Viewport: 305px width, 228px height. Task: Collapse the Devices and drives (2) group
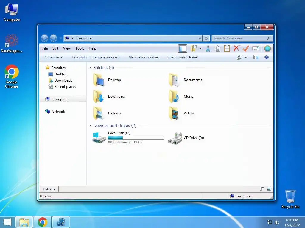pos(90,126)
